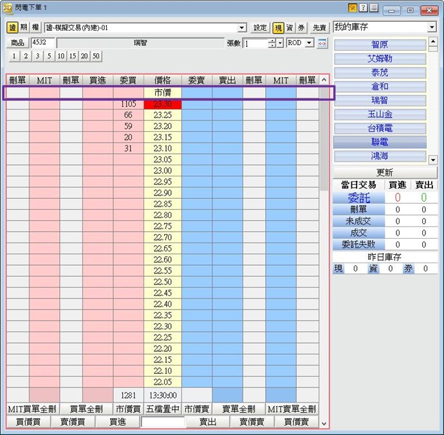Click the quantity preset 10 button
This screenshot has width=444, height=435.
(x=60, y=57)
